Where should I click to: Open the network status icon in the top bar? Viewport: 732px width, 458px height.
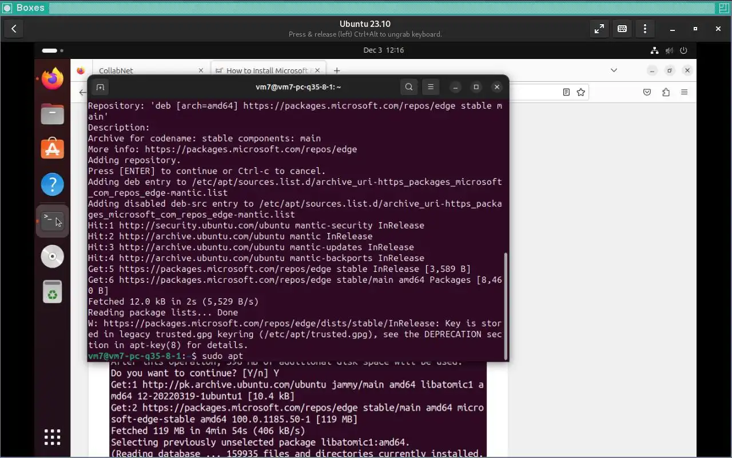[655, 50]
